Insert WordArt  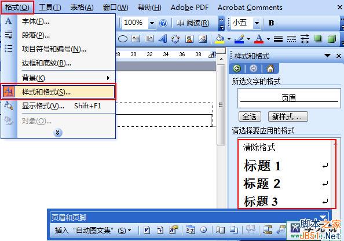[163, 39]
